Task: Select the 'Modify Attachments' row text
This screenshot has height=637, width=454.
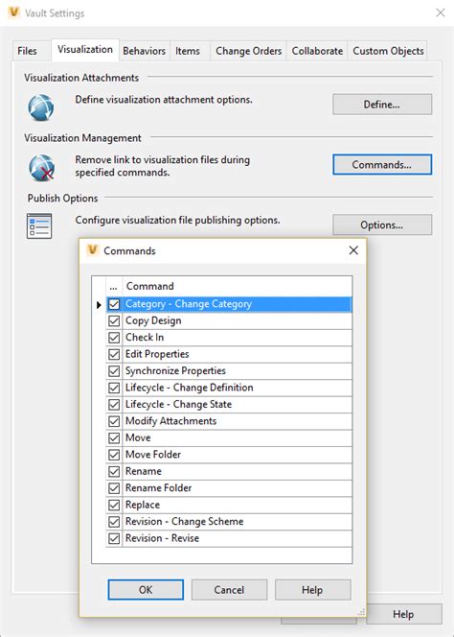Action: click(171, 421)
